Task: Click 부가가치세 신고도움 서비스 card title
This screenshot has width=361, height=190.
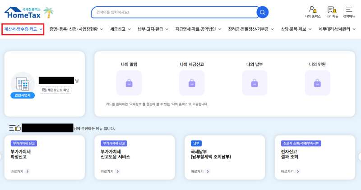Action: (116, 154)
